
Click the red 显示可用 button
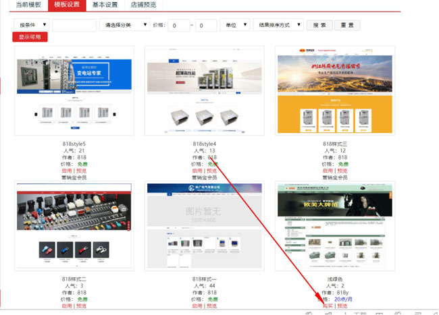[30, 37]
